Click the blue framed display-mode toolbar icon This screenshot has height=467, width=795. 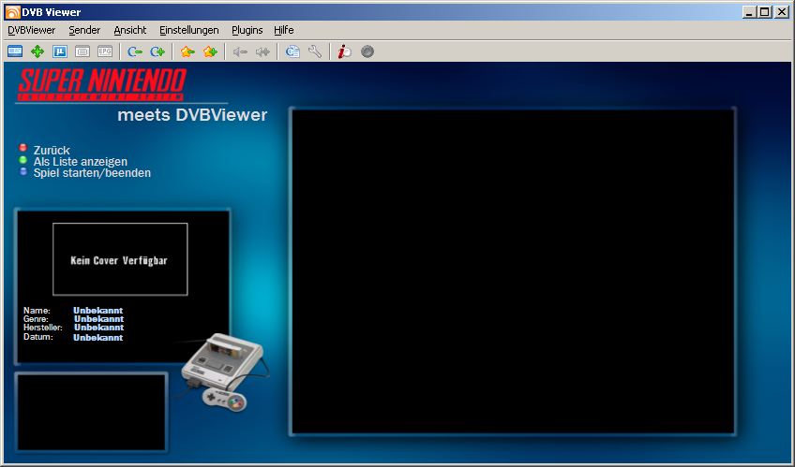click(60, 51)
